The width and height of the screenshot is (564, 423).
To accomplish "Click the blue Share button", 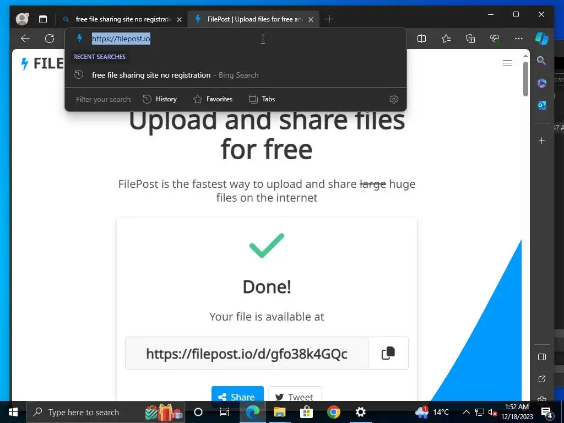I will click(x=237, y=397).
